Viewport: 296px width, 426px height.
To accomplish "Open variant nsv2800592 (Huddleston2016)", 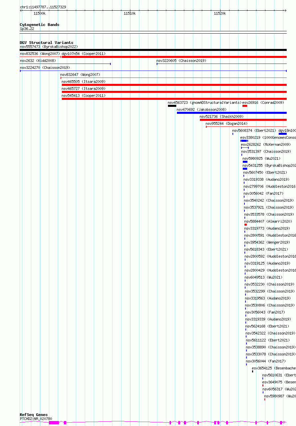I will (x=270, y=256).
